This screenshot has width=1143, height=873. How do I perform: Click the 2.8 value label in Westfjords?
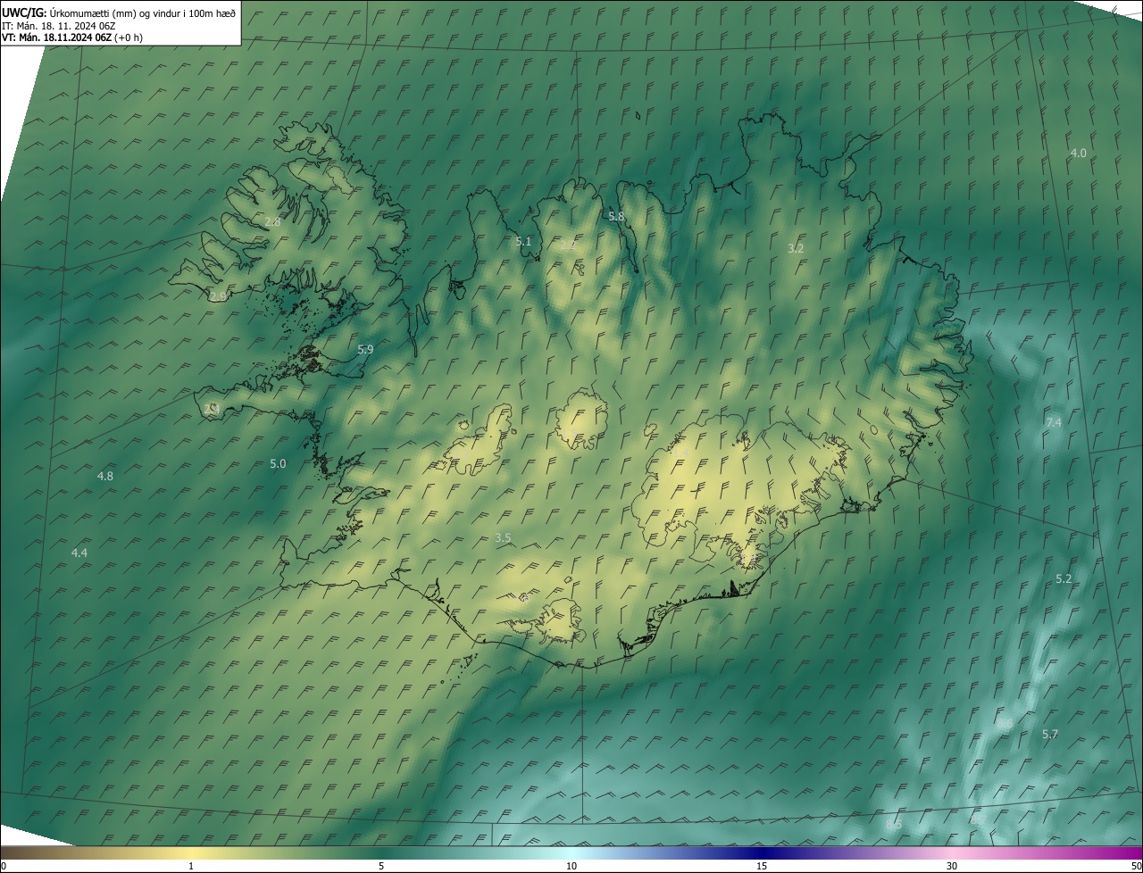tap(273, 222)
